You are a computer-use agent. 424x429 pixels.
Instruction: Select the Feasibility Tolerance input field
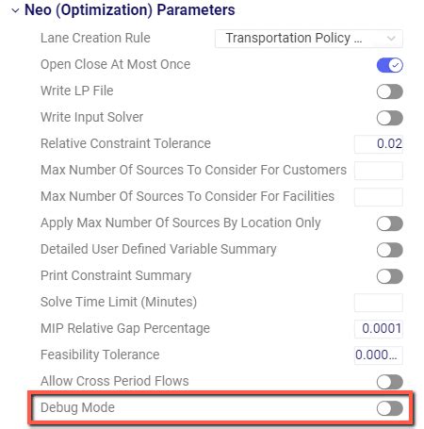pos(379,355)
